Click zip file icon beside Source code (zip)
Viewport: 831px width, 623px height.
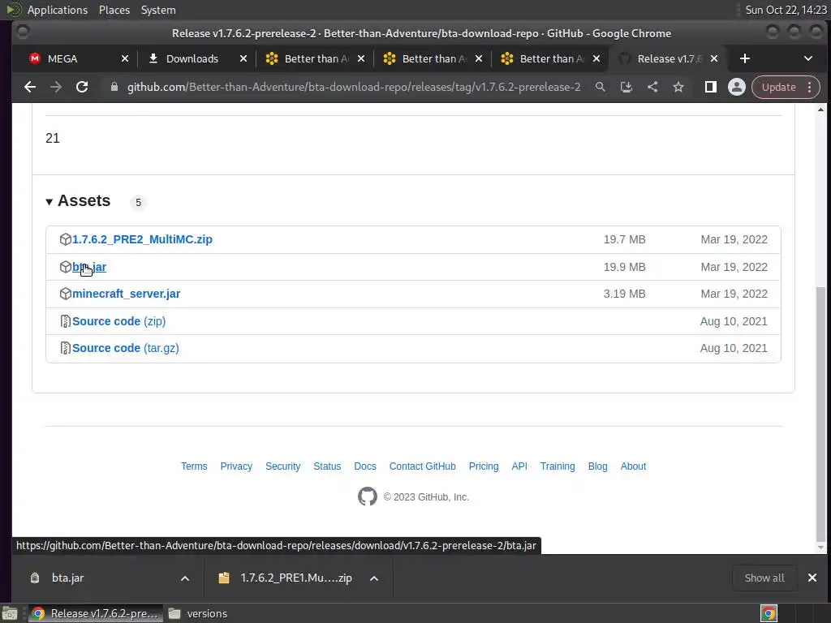pos(65,321)
